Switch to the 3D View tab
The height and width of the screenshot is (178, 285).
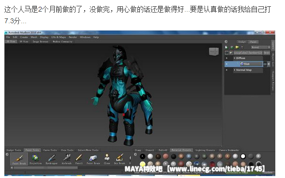click(11, 42)
